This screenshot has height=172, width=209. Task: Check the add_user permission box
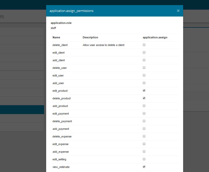point(144,83)
